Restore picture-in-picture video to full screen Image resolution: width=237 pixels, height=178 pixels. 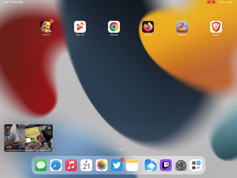tap(49, 128)
